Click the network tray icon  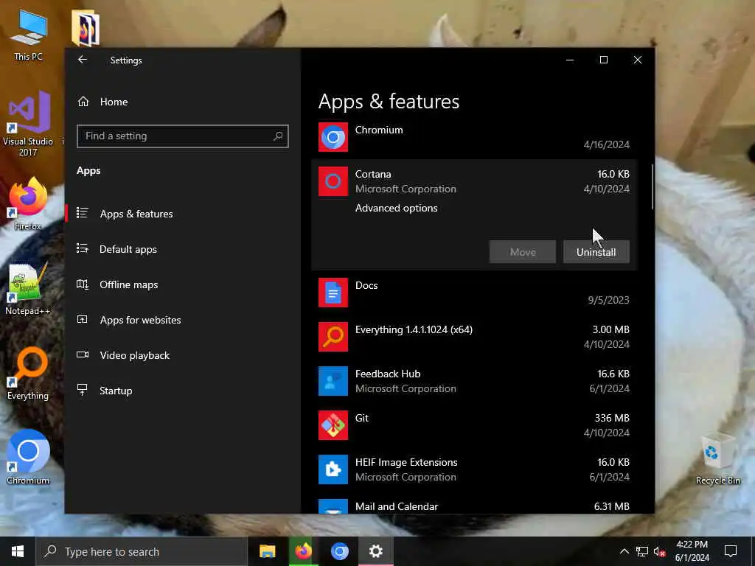pyautogui.click(x=642, y=551)
